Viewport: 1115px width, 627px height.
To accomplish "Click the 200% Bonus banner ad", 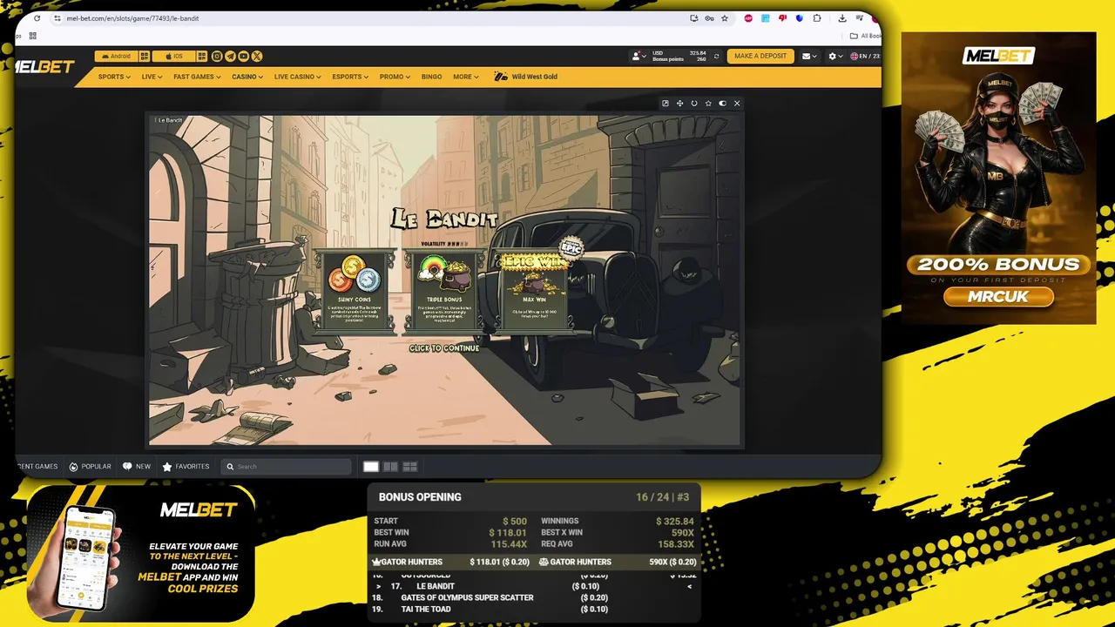I will (998, 179).
